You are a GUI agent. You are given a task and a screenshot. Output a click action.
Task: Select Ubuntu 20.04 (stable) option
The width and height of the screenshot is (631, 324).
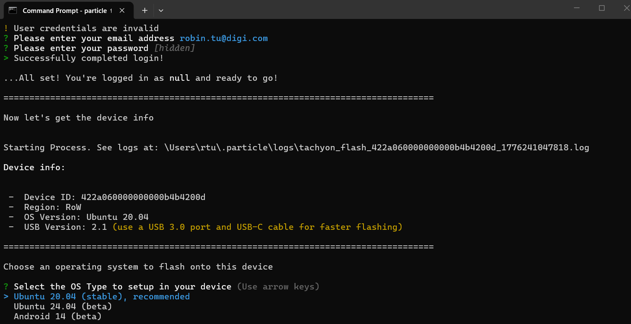(102, 296)
